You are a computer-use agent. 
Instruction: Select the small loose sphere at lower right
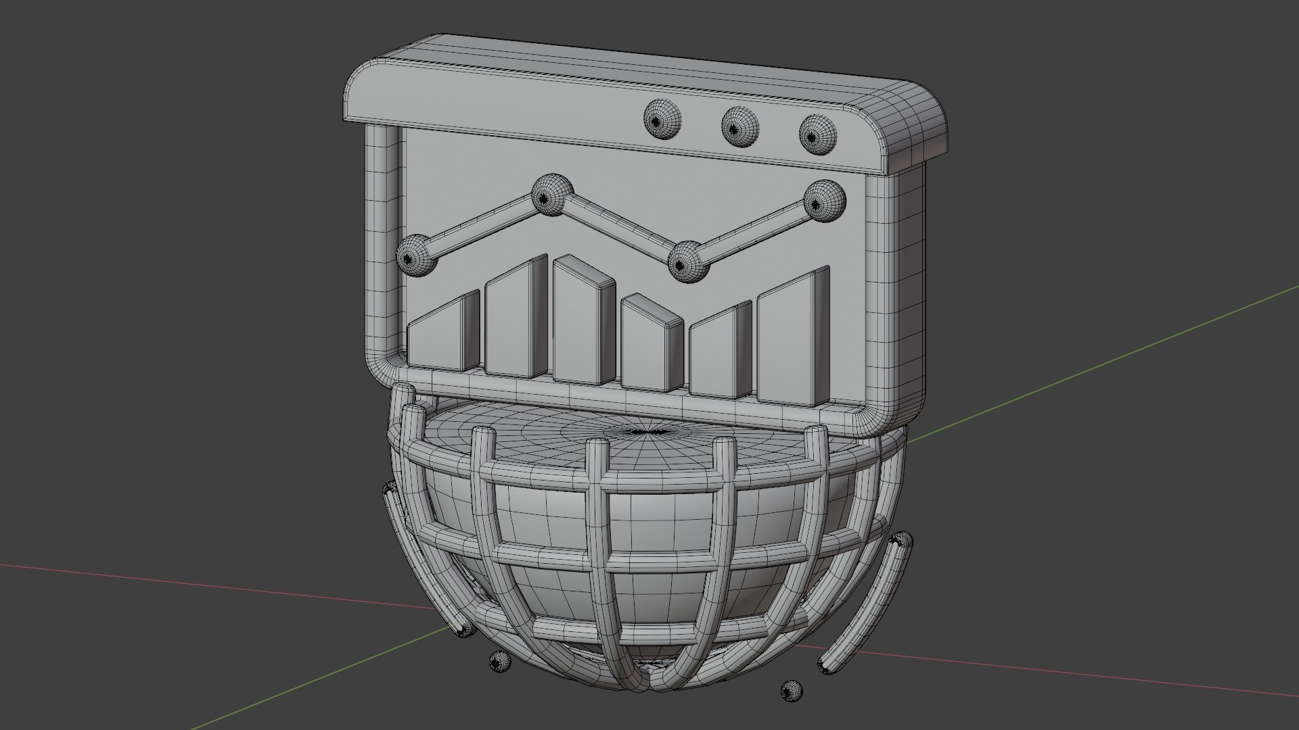pos(791,691)
